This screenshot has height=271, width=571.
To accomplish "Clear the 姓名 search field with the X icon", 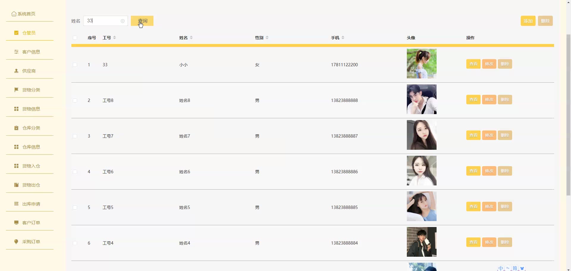I will (123, 21).
